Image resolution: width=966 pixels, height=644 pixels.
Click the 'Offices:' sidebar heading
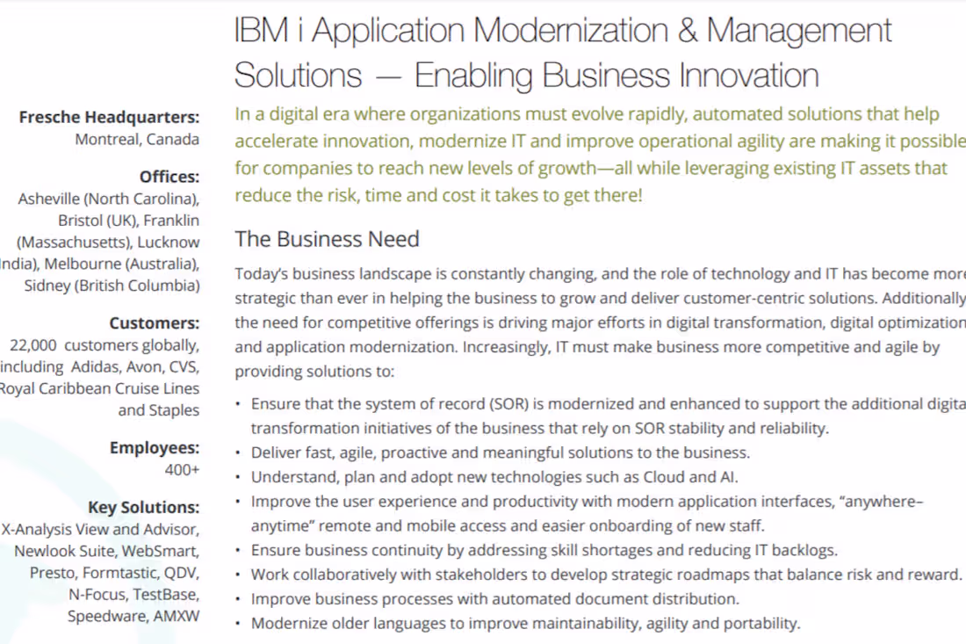click(169, 177)
